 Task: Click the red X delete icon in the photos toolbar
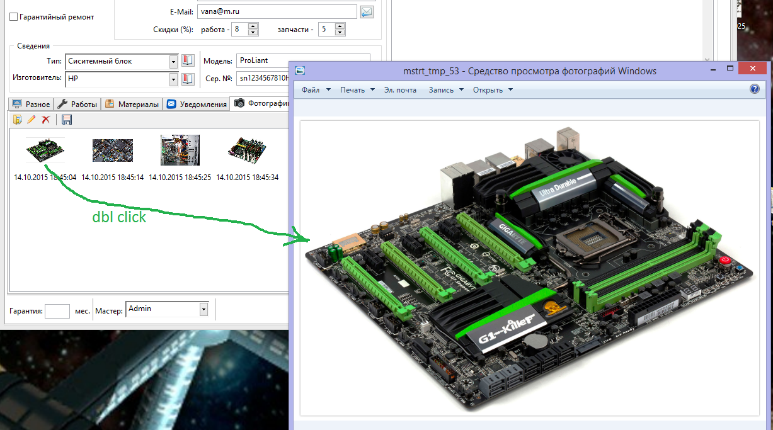(45, 120)
